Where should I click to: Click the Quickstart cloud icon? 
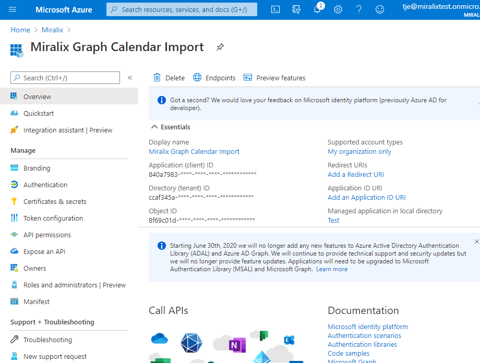click(15, 113)
